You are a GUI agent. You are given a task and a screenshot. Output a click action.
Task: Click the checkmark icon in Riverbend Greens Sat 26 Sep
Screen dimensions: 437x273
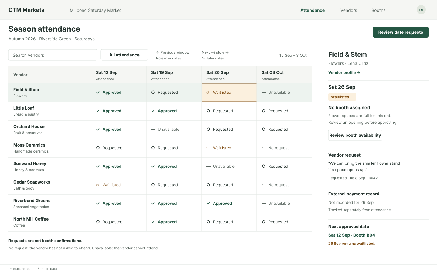tap(208, 204)
